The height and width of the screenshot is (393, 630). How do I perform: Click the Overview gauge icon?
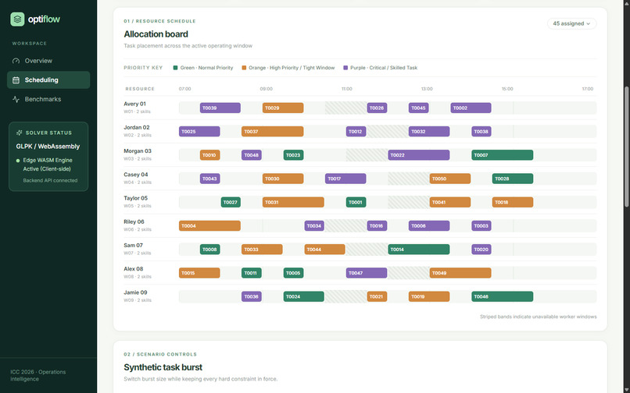16,61
